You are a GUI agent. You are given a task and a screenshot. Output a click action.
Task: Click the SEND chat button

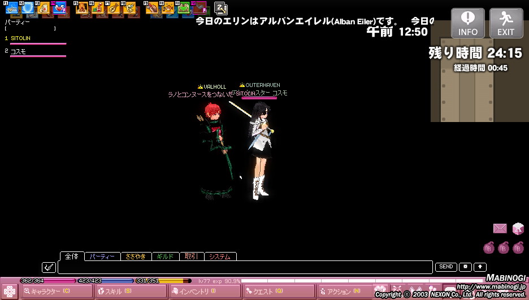pos(446,267)
